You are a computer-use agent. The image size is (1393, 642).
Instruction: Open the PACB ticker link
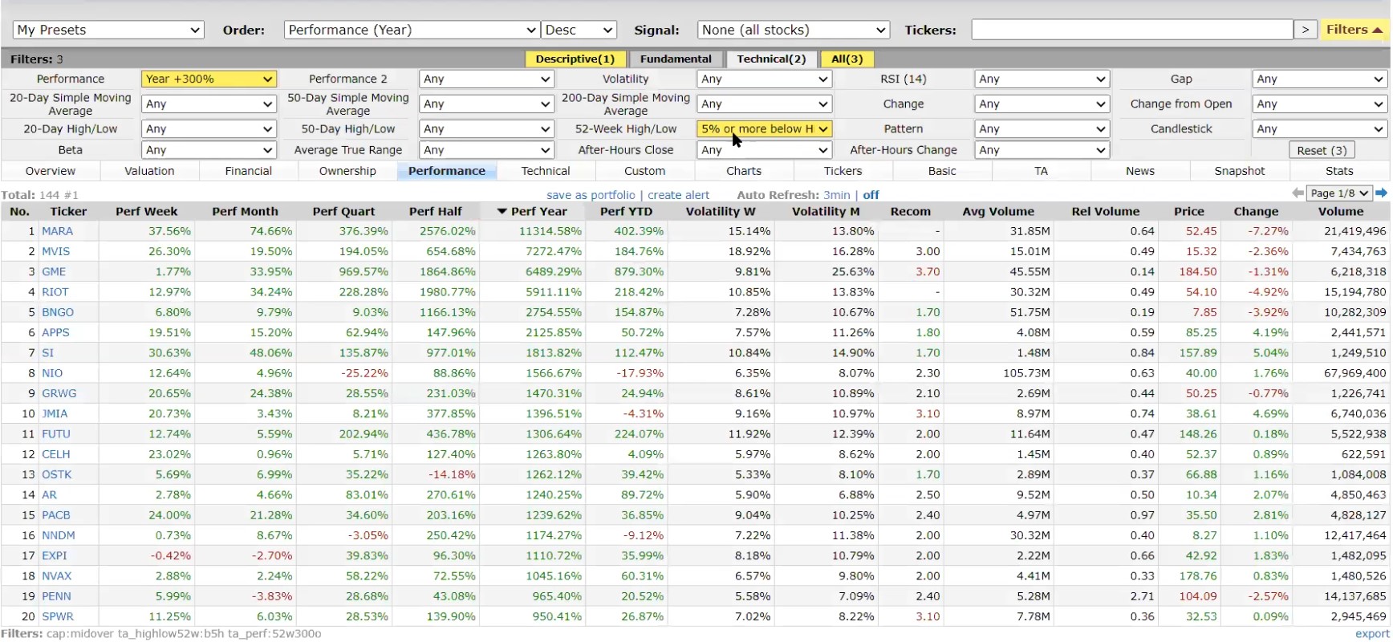click(x=56, y=515)
